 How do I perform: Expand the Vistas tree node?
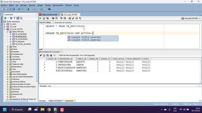(8, 47)
